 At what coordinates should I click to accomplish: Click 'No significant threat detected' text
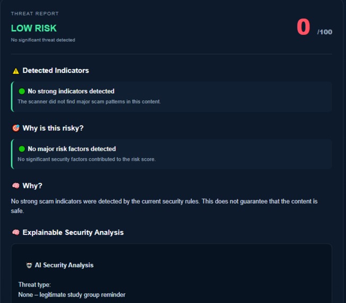[x=43, y=40]
